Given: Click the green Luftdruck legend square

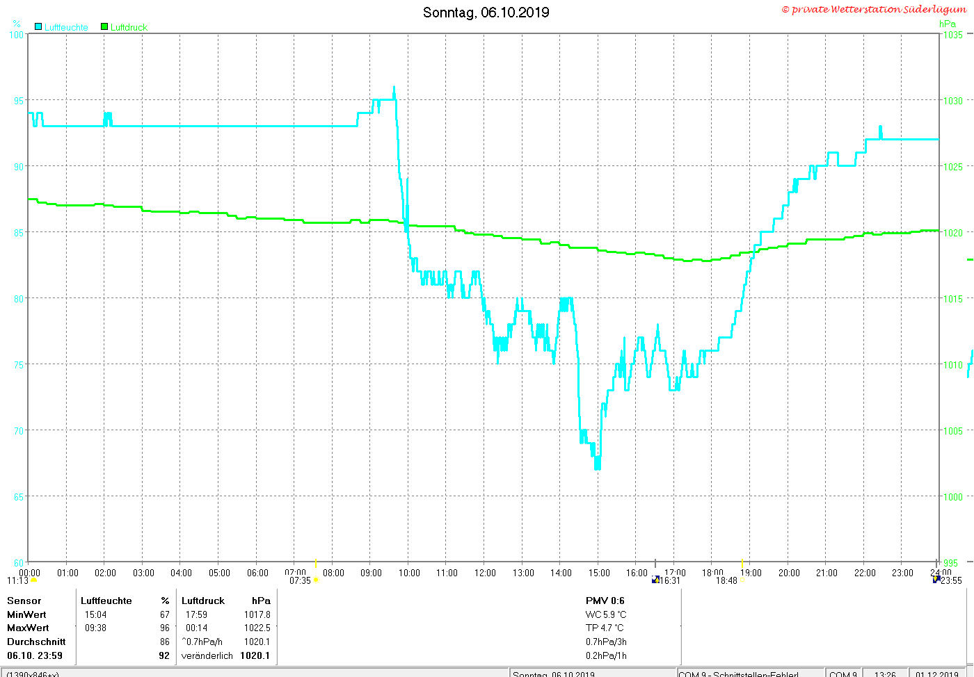Looking at the screenshot, I should click(x=104, y=26).
